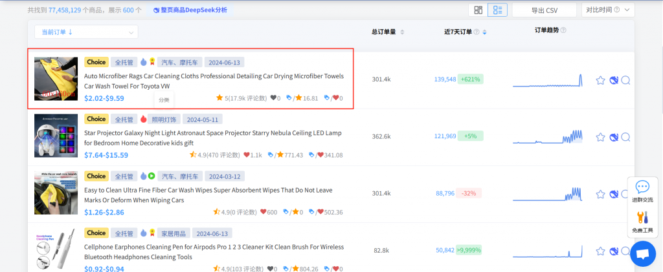Click magnifier icon for Star Projector row
Viewport: 663px width, 272px height.
tap(625, 137)
